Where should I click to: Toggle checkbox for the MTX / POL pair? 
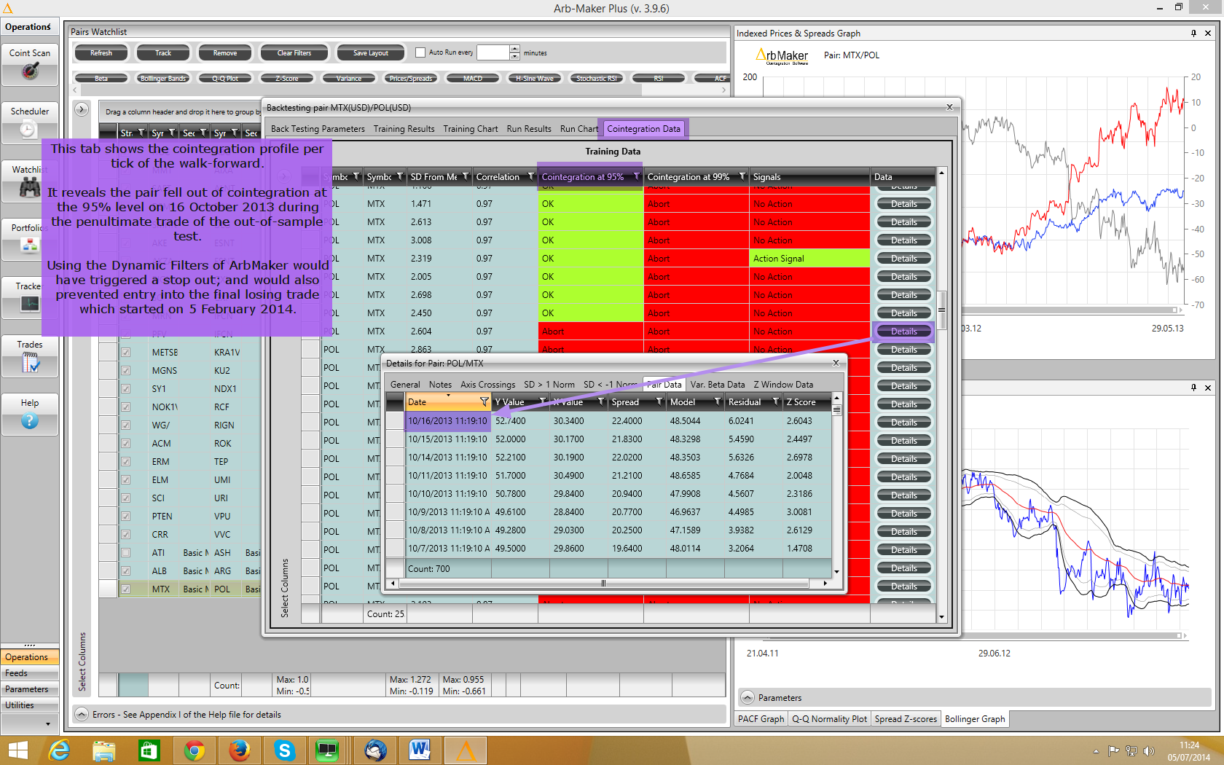coord(126,589)
